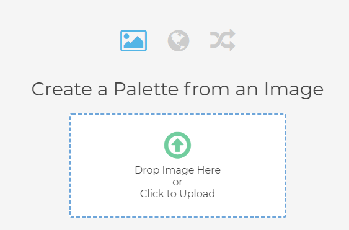Click the "or" text in upload area
349x230 pixels.
click(177, 182)
